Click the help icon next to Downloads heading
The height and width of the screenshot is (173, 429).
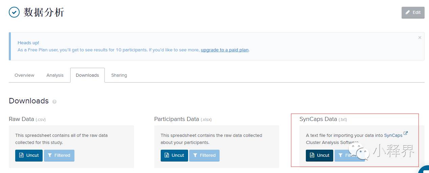54,102
